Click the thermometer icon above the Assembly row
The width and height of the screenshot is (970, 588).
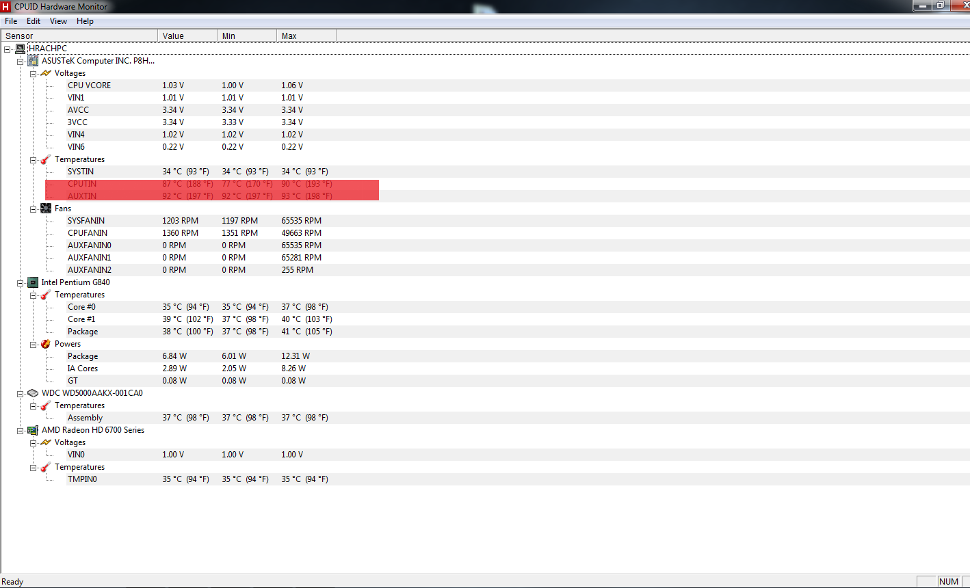coord(46,405)
